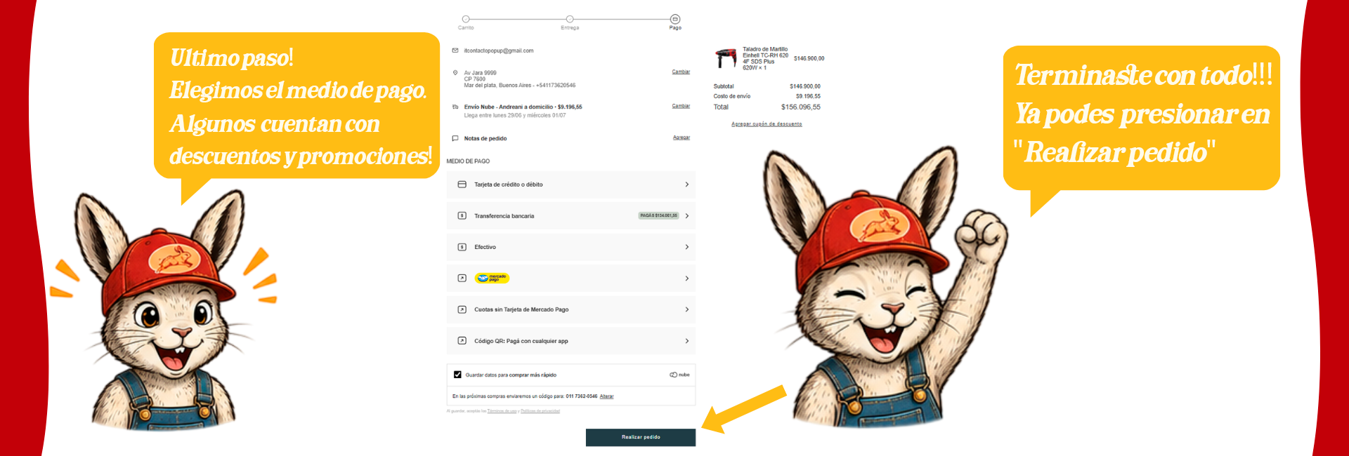Click the hammer drill product thumbnail
This screenshot has width=1349, height=456.
coord(726,58)
